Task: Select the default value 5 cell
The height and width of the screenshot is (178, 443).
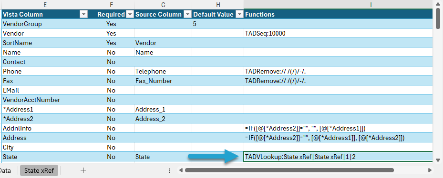Action: tap(218, 24)
